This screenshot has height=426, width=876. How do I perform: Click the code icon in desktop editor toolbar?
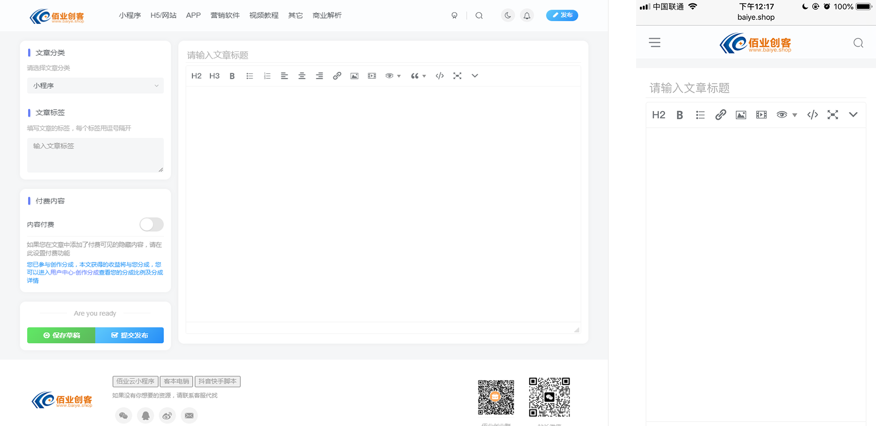(x=439, y=76)
